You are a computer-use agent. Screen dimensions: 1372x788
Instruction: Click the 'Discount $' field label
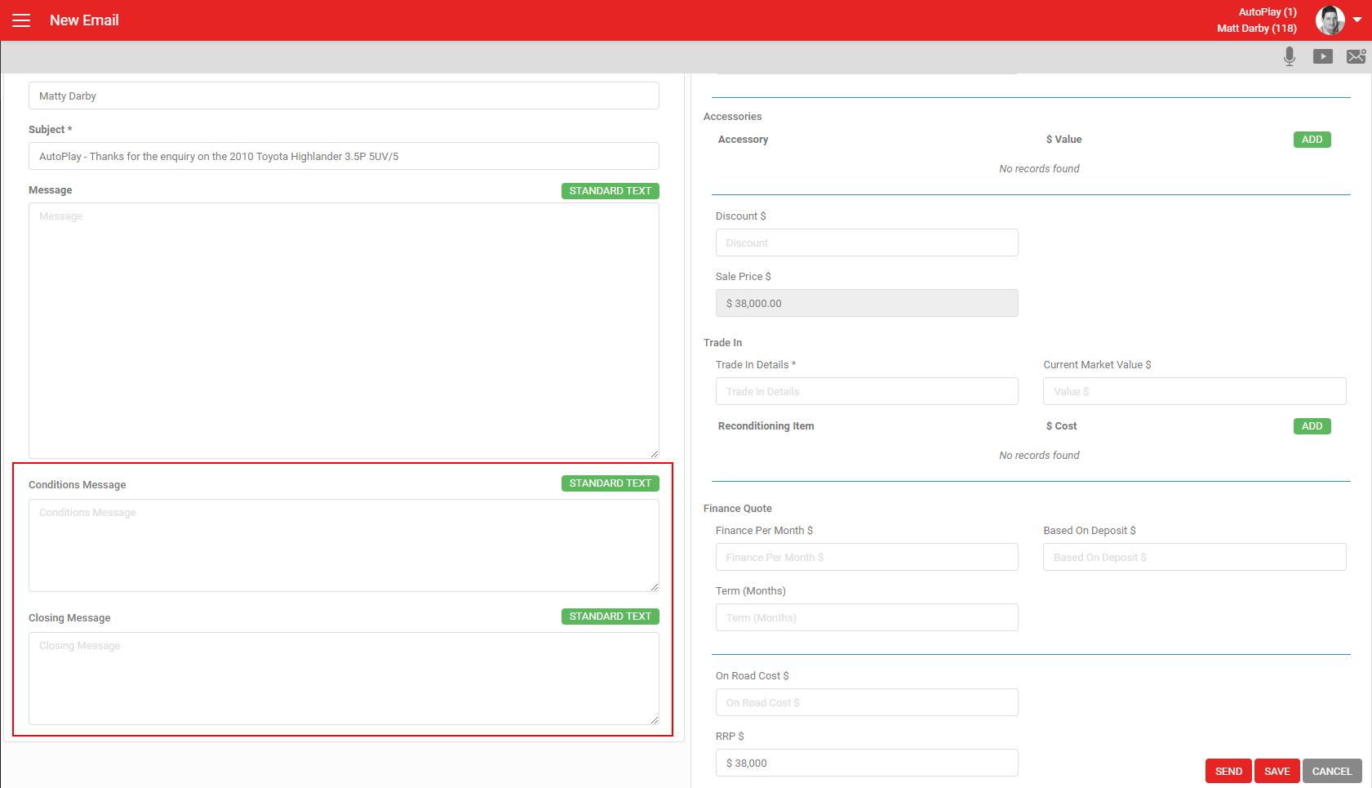click(740, 216)
